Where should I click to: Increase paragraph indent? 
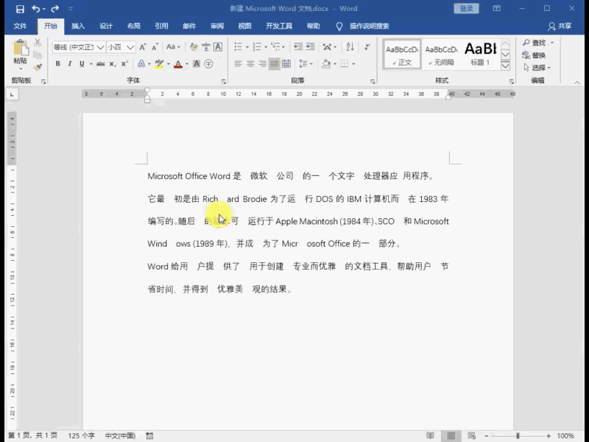tap(310, 46)
